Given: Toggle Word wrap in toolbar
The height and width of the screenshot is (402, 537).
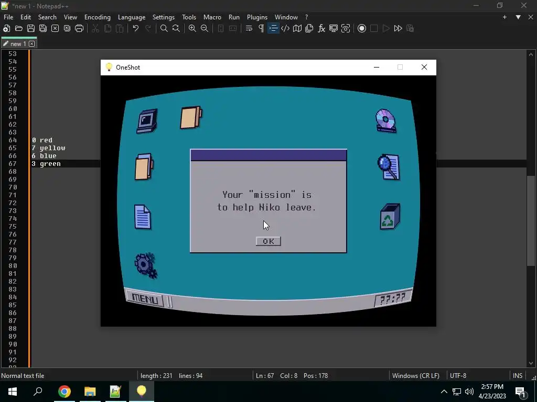Looking at the screenshot, I should coord(249,28).
